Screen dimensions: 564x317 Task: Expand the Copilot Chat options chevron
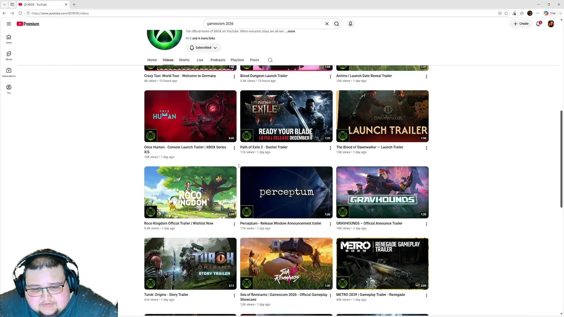(560, 13)
